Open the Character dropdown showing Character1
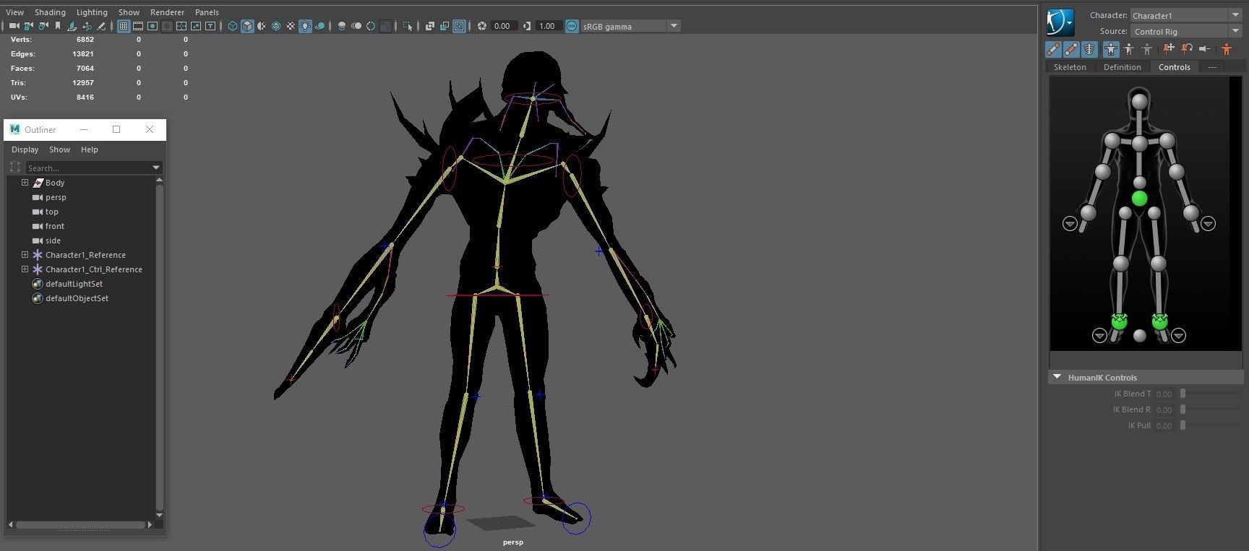This screenshot has width=1249, height=551. 1187,15
